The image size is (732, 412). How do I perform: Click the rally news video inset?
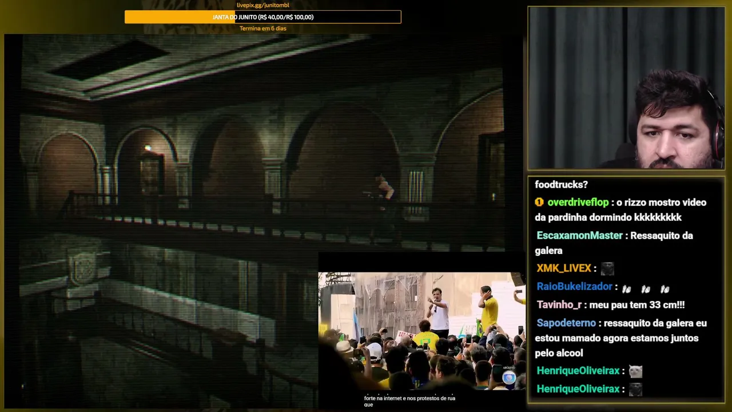click(x=422, y=331)
